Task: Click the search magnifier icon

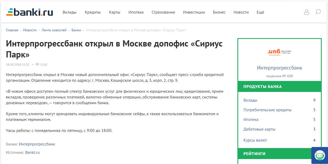Action: [318, 12]
